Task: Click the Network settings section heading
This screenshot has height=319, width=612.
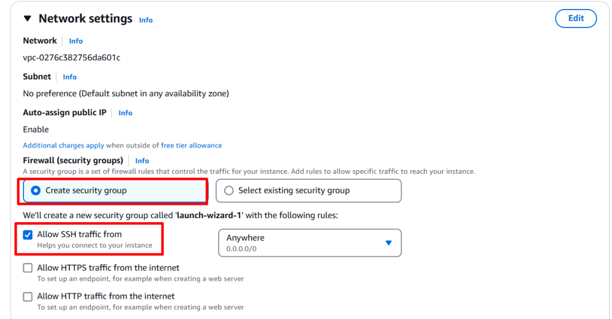Action: pyautogui.click(x=85, y=19)
